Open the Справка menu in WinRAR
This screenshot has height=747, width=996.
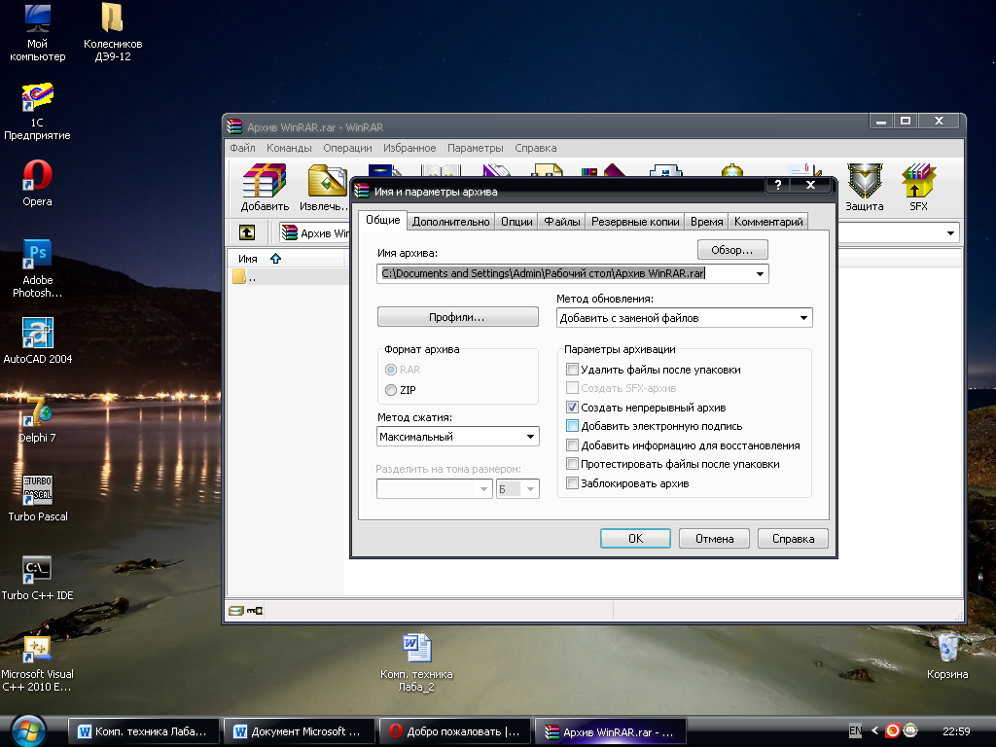coord(536,148)
